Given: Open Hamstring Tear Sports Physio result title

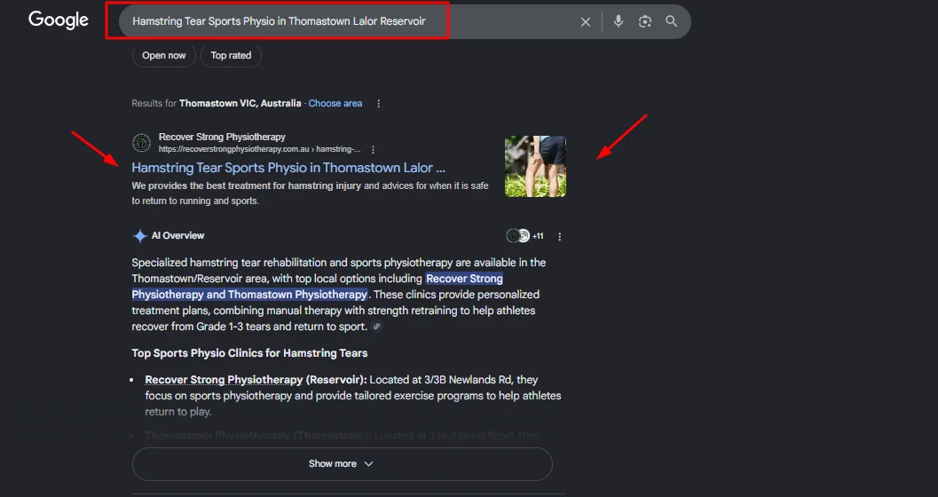Looking at the screenshot, I should [x=288, y=168].
